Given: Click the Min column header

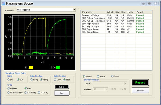Looking at the screenshot, I should (117, 12).
